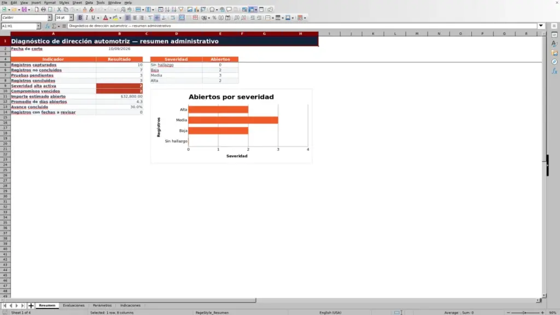Toggle Bold formatting

[80, 17]
